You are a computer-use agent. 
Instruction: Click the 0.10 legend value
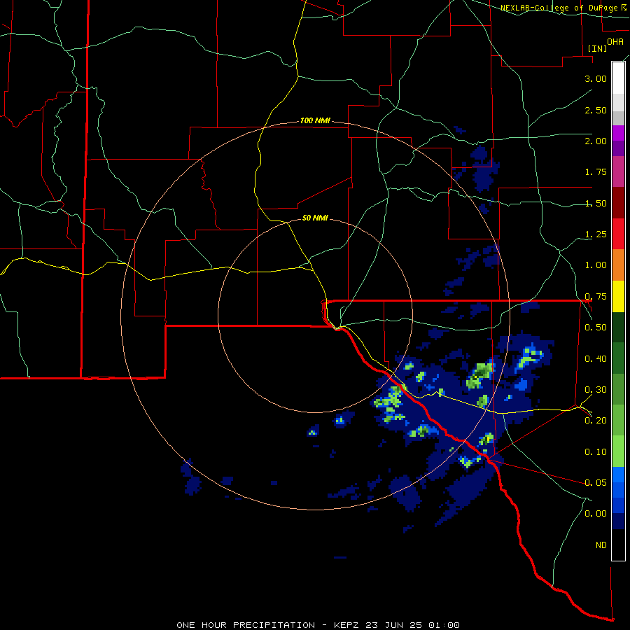(x=596, y=452)
